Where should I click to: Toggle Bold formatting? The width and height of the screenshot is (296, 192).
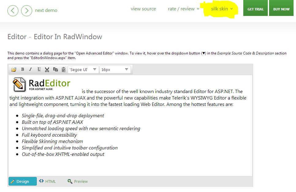click(x=23, y=70)
